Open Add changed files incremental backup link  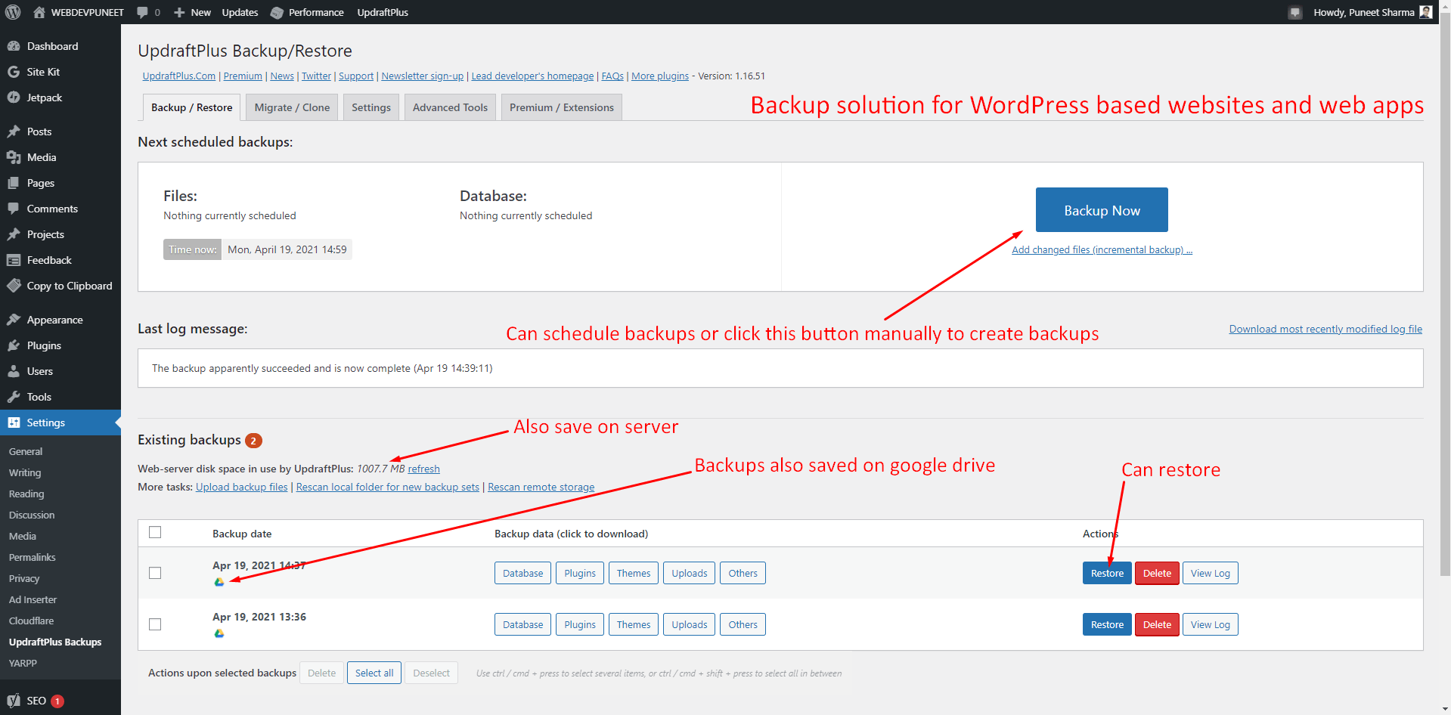(1102, 250)
